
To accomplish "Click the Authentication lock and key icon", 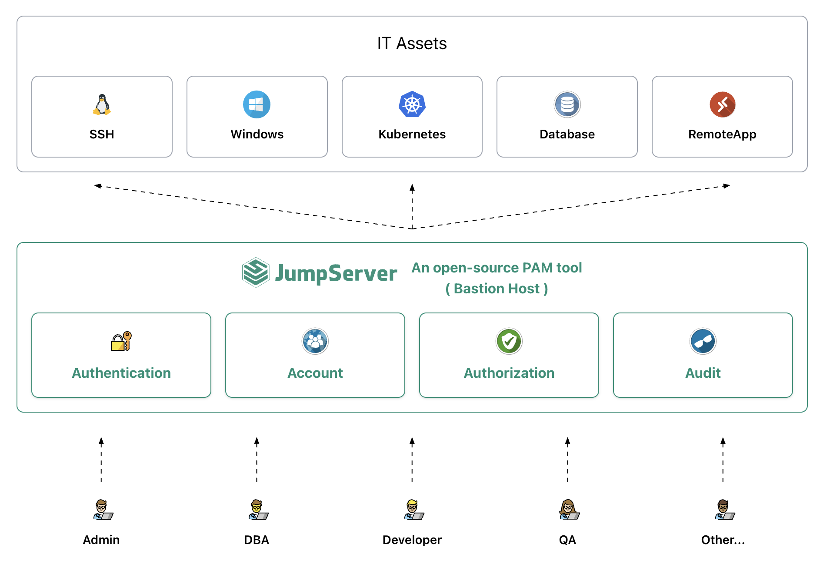I will tap(121, 341).
